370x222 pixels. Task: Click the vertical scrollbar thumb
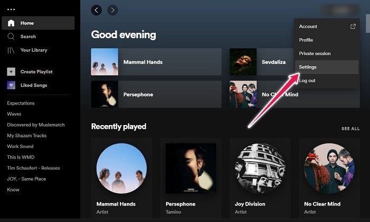(x=368, y=23)
